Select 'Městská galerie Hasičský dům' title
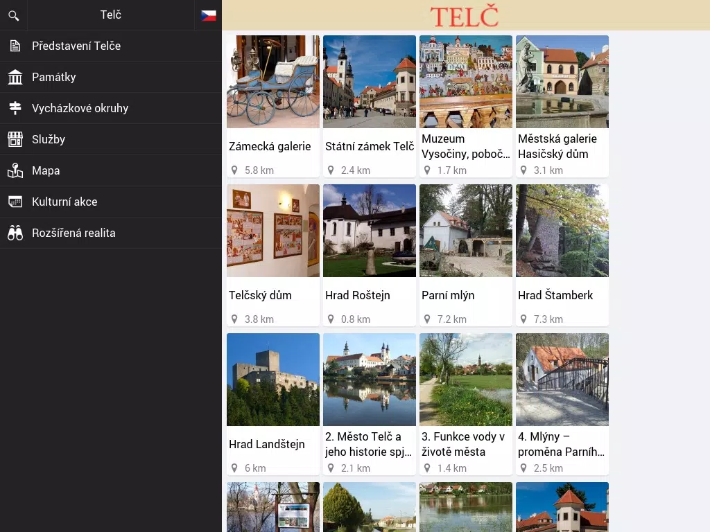Viewport: 710px width, 532px height. pos(557,146)
